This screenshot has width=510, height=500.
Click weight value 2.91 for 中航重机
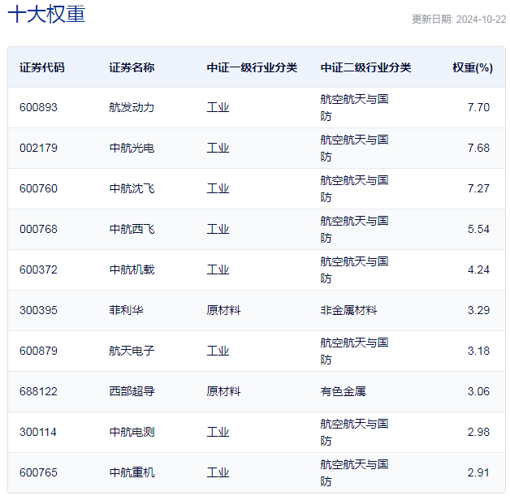point(478,472)
